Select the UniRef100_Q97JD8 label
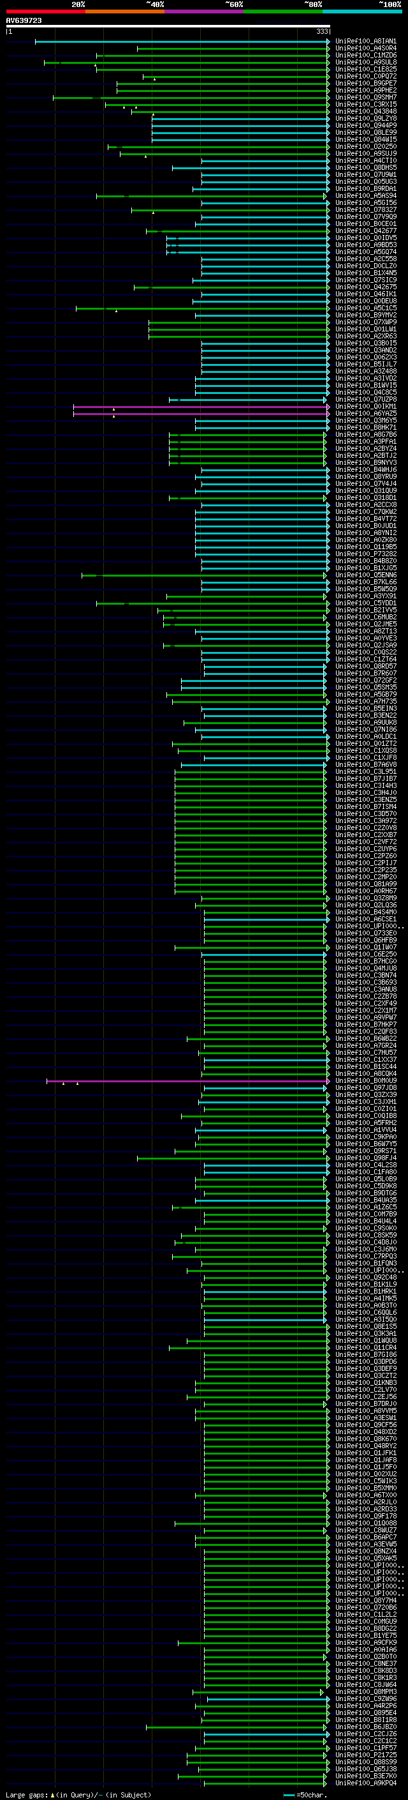 [x=365, y=1088]
